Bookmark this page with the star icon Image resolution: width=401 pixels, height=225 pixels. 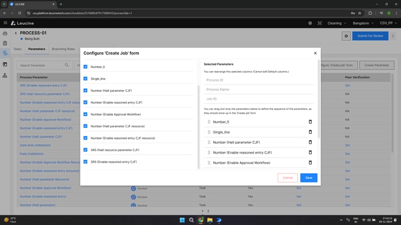(x=360, y=13)
